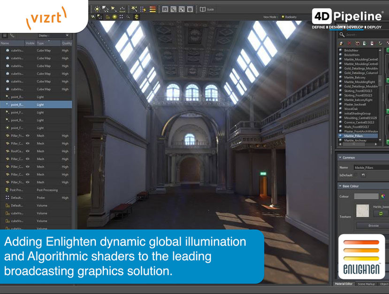389x294 pixels.
Task: Click the first viewport layout icon
Action: (x=165, y=9)
